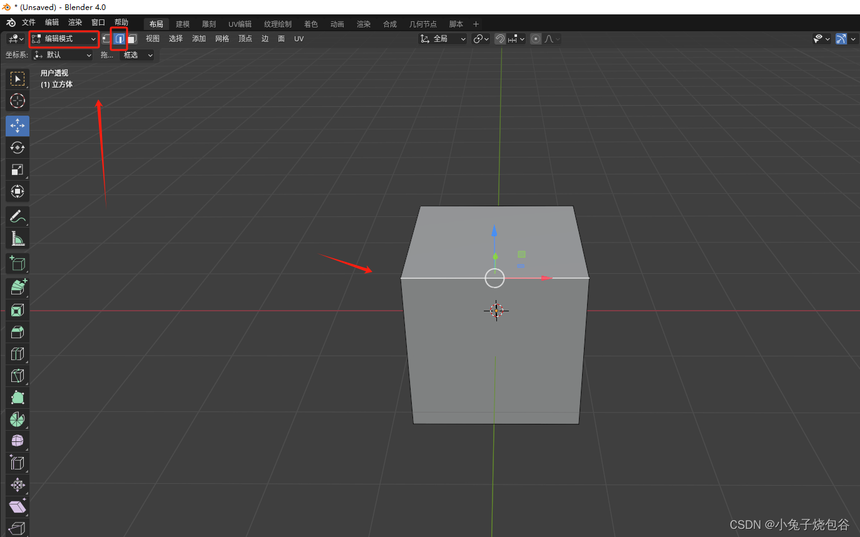Activate the 3D Cursor tool
This screenshot has height=537, width=860.
18,101
